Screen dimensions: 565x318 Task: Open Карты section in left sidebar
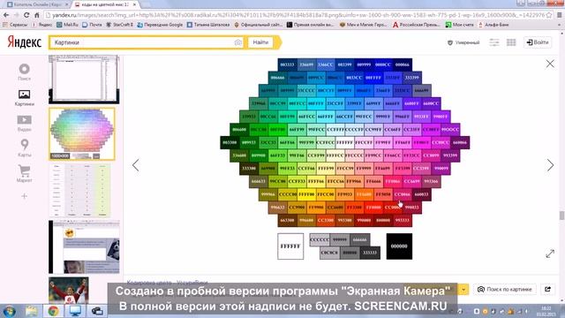click(24, 148)
